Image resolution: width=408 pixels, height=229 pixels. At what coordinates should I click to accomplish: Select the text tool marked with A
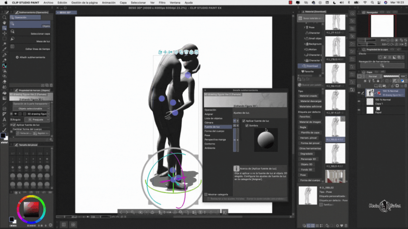[x=4, y=120]
